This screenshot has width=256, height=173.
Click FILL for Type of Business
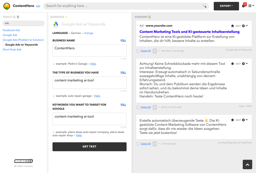point(123,73)
